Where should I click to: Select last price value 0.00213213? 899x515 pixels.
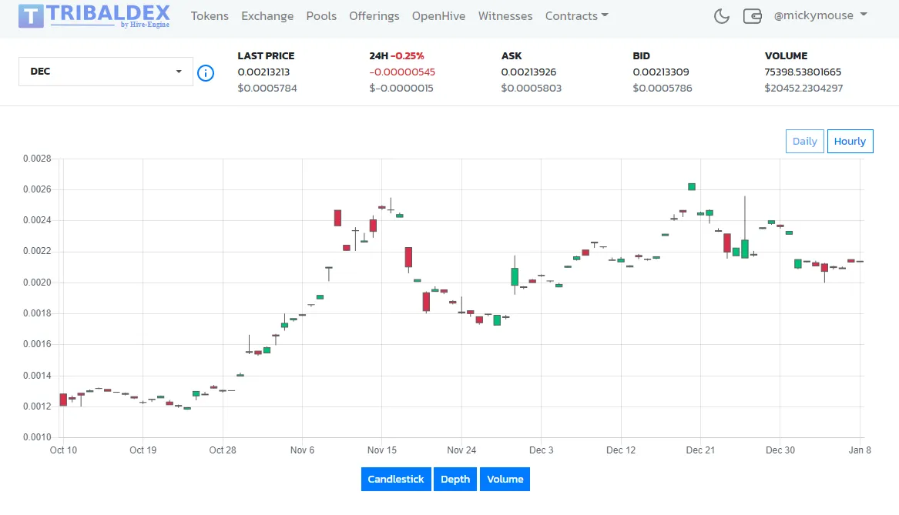263,72
